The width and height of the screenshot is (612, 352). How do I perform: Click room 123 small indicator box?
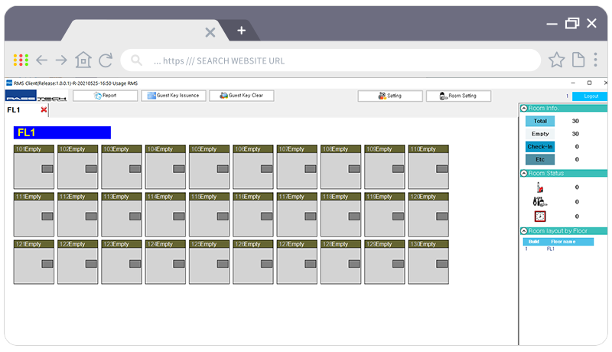pyautogui.click(x=135, y=264)
